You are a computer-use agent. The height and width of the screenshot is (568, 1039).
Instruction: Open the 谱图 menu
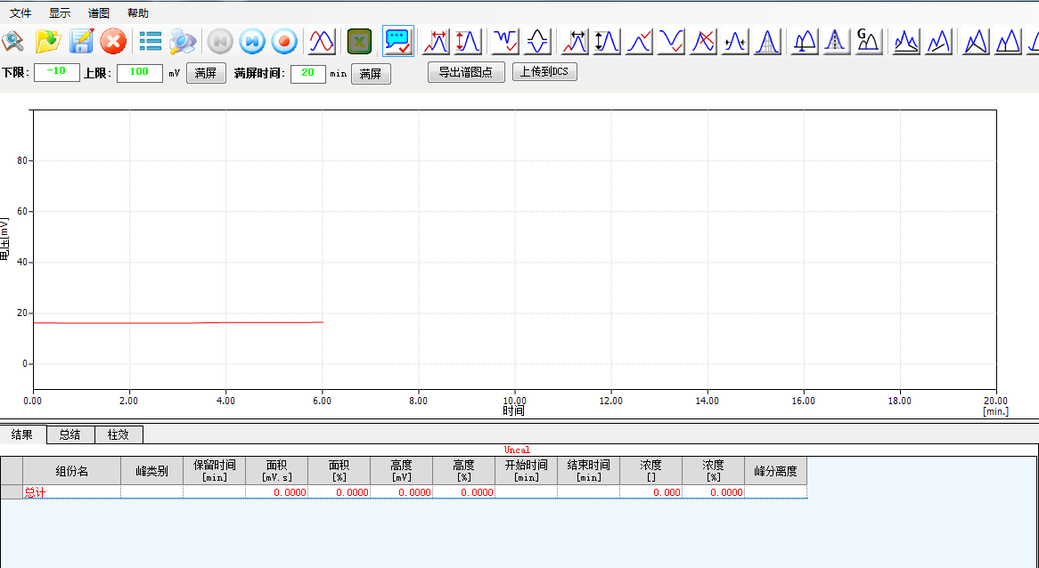[99, 13]
